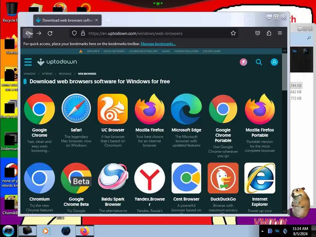Open the Internet Explorer icon
The height and width of the screenshot is (237, 316).
click(260, 178)
